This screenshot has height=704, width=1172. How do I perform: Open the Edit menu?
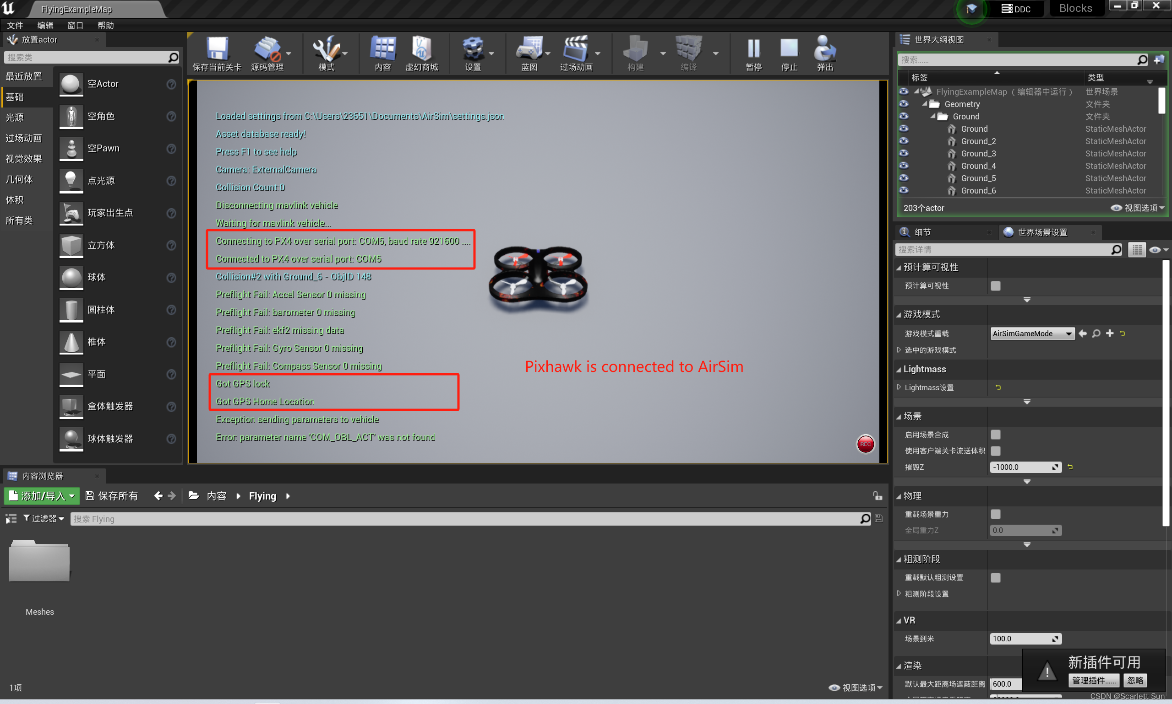click(45, 25)
